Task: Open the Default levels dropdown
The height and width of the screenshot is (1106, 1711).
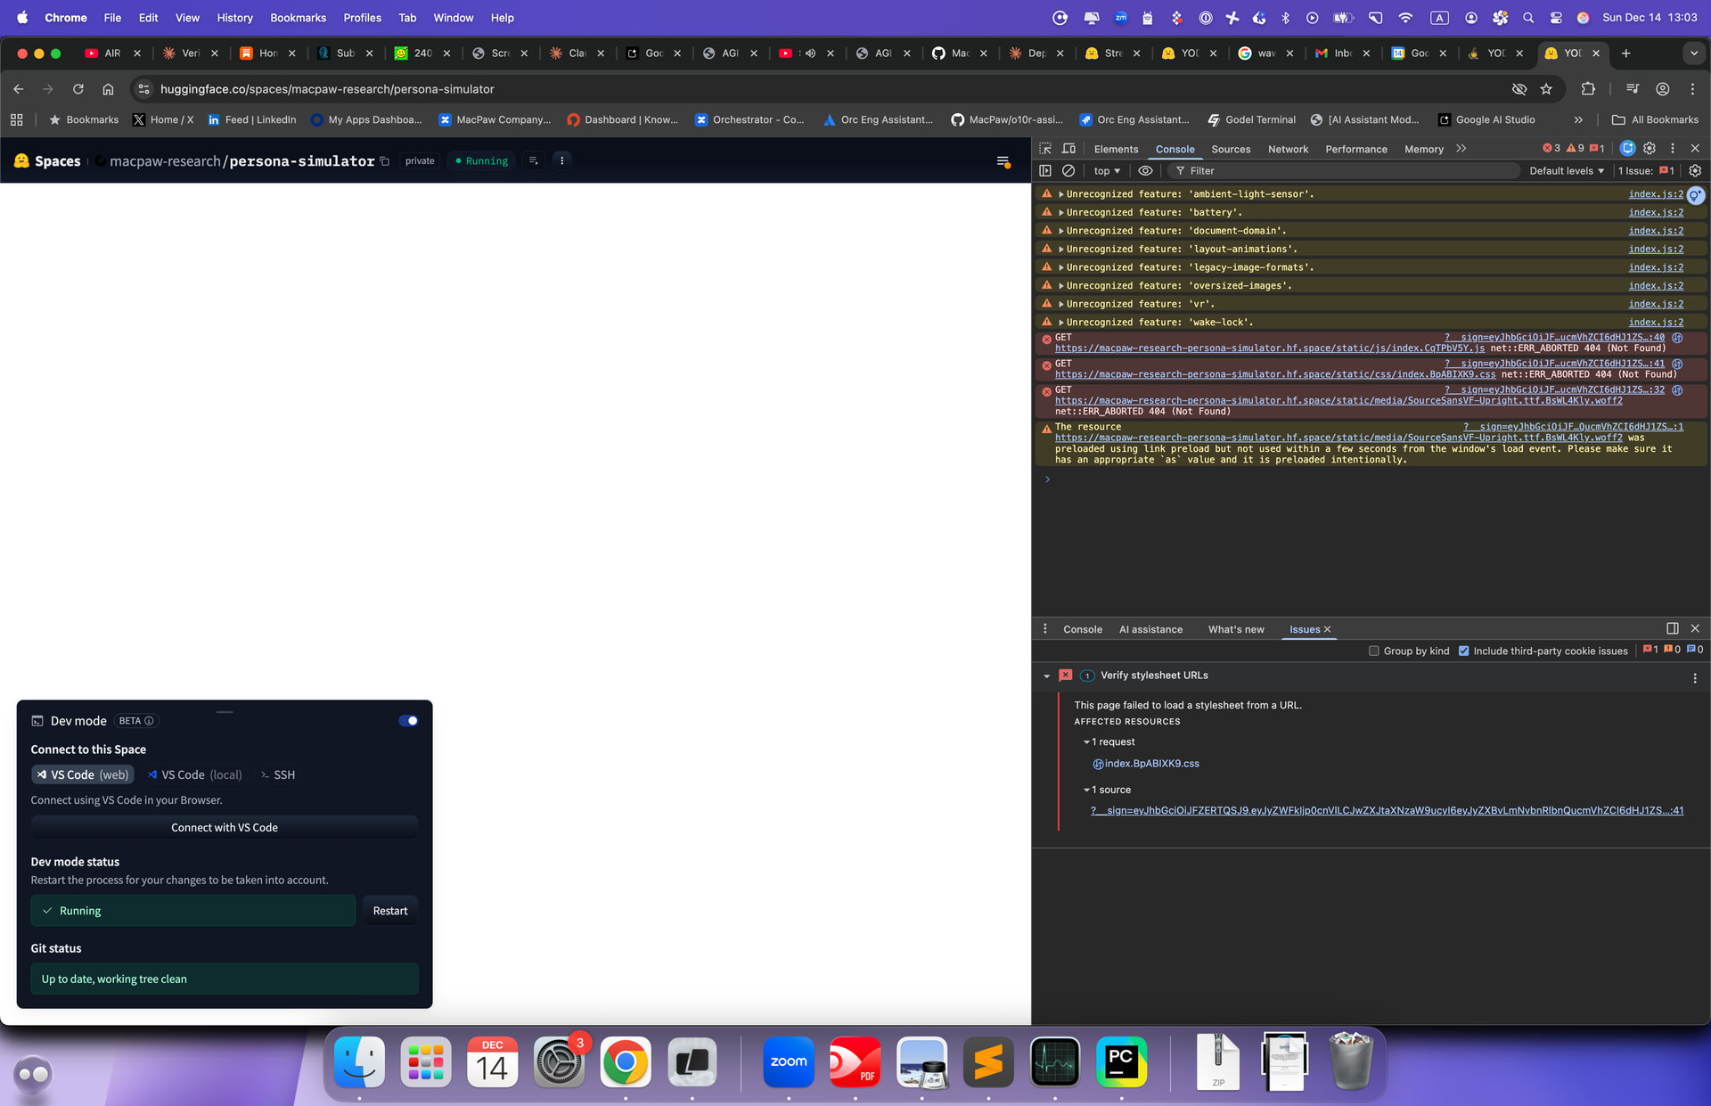Action: 1567,171
